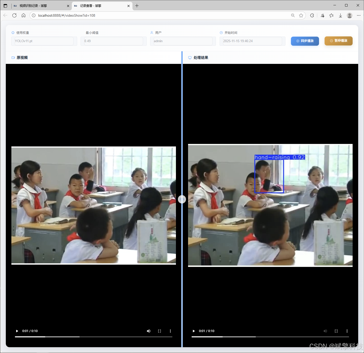Viewport: 364px width, 353px height.
Task: Seek on the original video's progress bar
Action: [x=94, y=337]
